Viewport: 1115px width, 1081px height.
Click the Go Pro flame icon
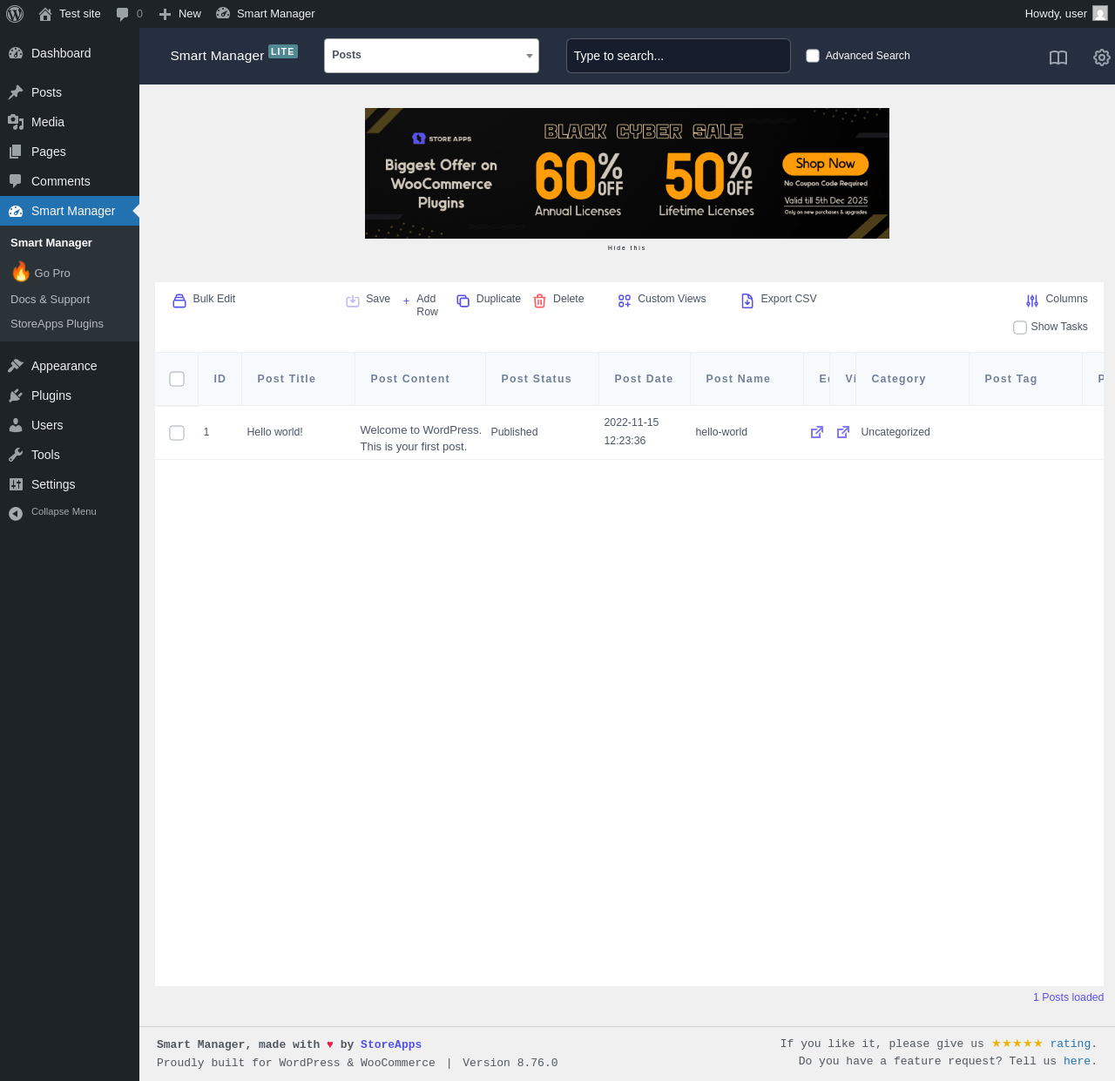[x=21, y=272]
